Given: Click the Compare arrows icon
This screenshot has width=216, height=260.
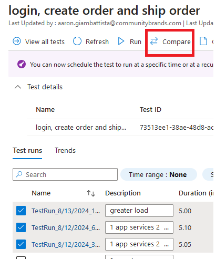Looking at the screenshot, I should pyautogui.click(x=154, y=41).
